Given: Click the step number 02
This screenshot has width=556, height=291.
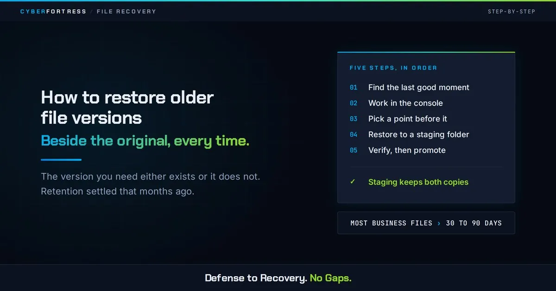Looking at the screenshot, I should click(x=354, y=103).
